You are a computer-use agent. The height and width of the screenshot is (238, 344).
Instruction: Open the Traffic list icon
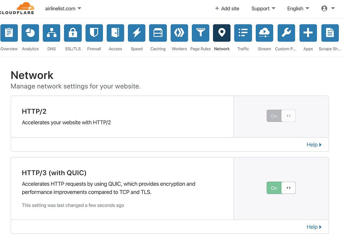point(243,33)
